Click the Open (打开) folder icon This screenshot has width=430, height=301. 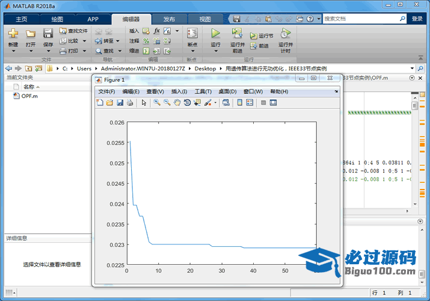(x=31, y=34)
